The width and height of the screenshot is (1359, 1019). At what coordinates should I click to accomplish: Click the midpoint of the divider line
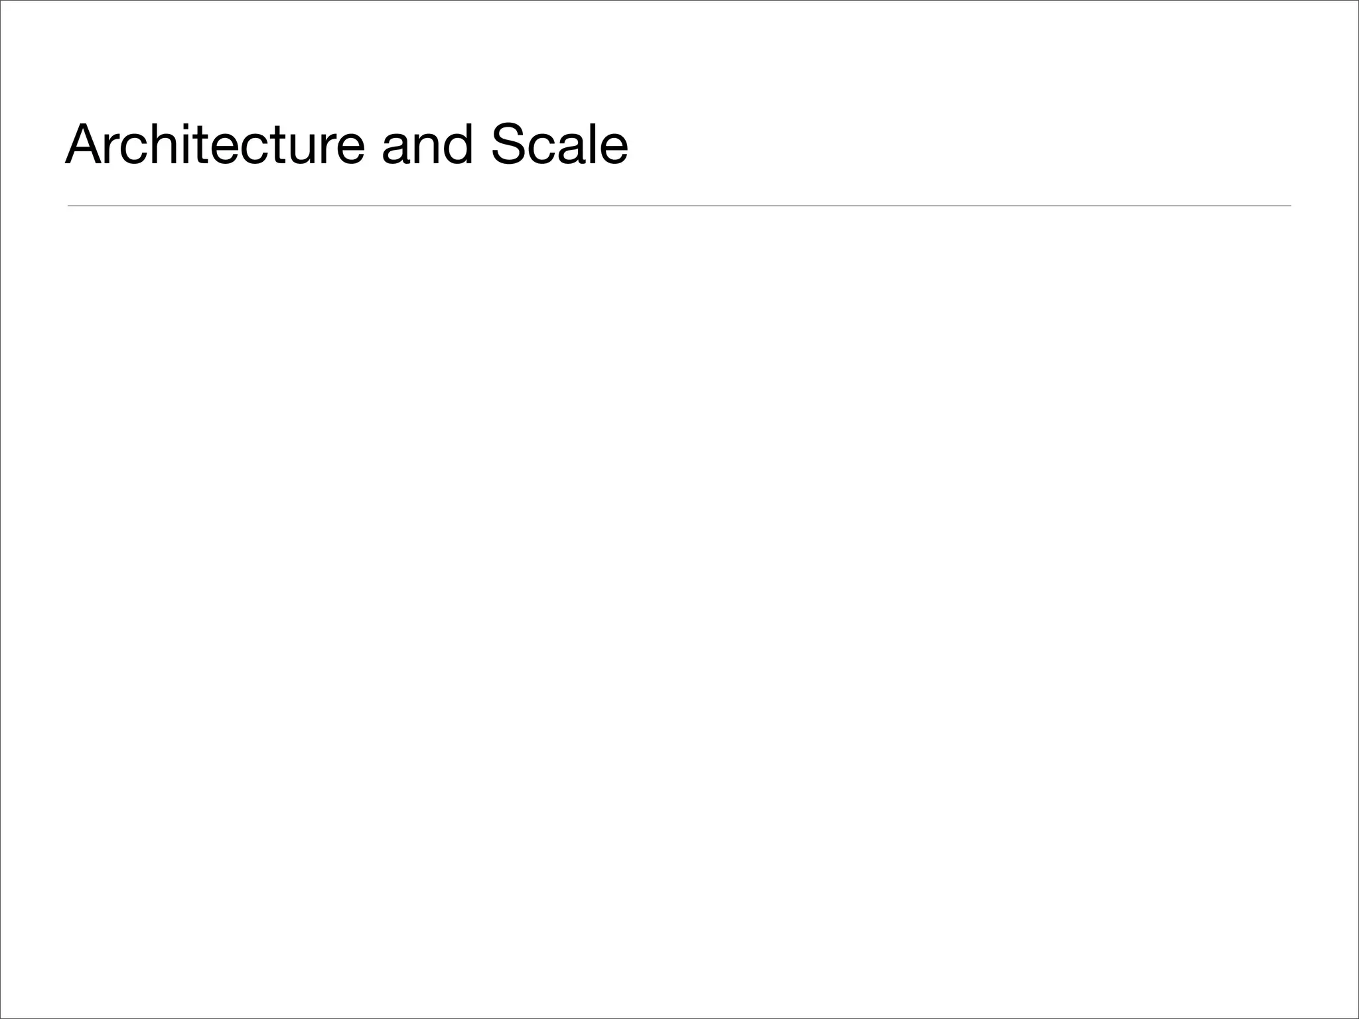[x=679, y=206]
